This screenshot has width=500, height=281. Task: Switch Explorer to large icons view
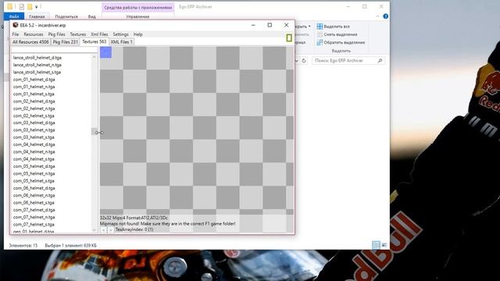click(384, 245)
